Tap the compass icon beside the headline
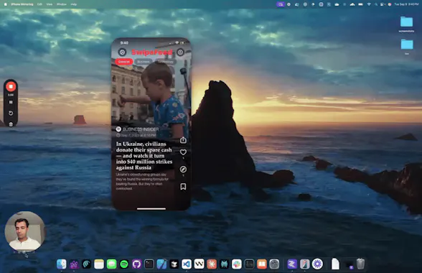 click(183, 170)
